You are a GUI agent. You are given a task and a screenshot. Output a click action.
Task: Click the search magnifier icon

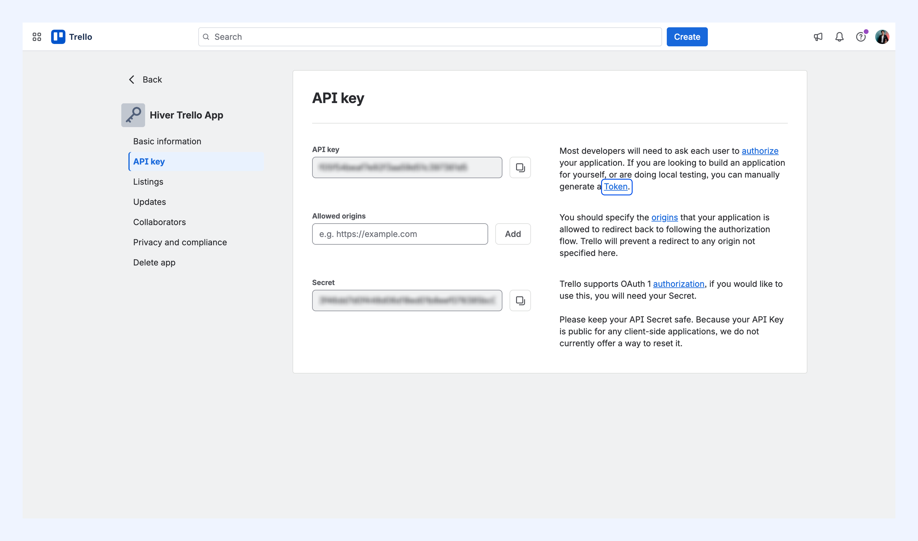click(206, 37)
